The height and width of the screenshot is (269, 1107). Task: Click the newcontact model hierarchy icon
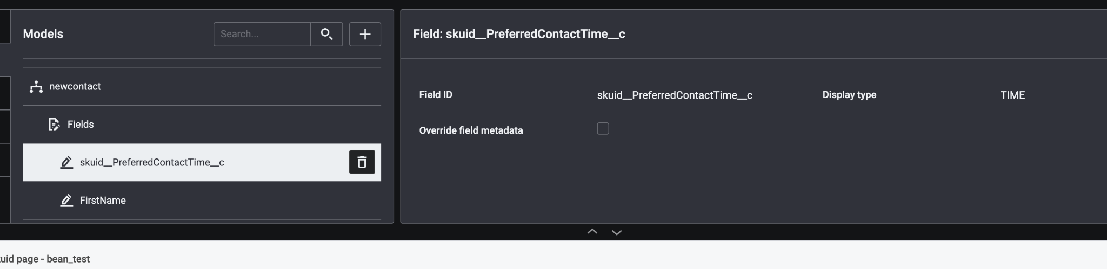point(36,87)
